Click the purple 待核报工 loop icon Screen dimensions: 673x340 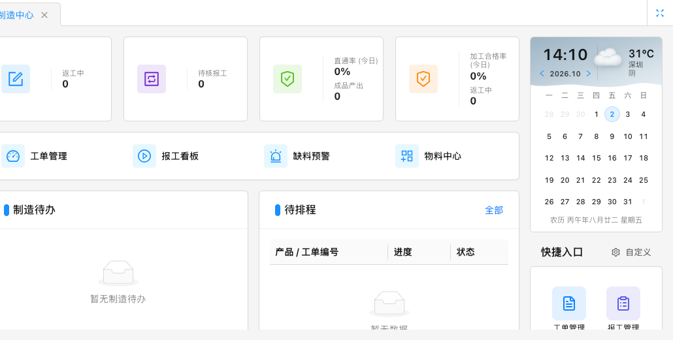click(152, 79)
